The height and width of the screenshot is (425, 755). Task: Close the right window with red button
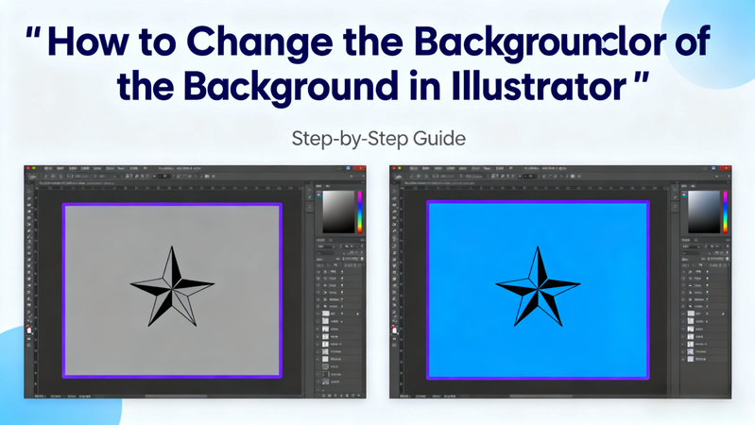725,168
